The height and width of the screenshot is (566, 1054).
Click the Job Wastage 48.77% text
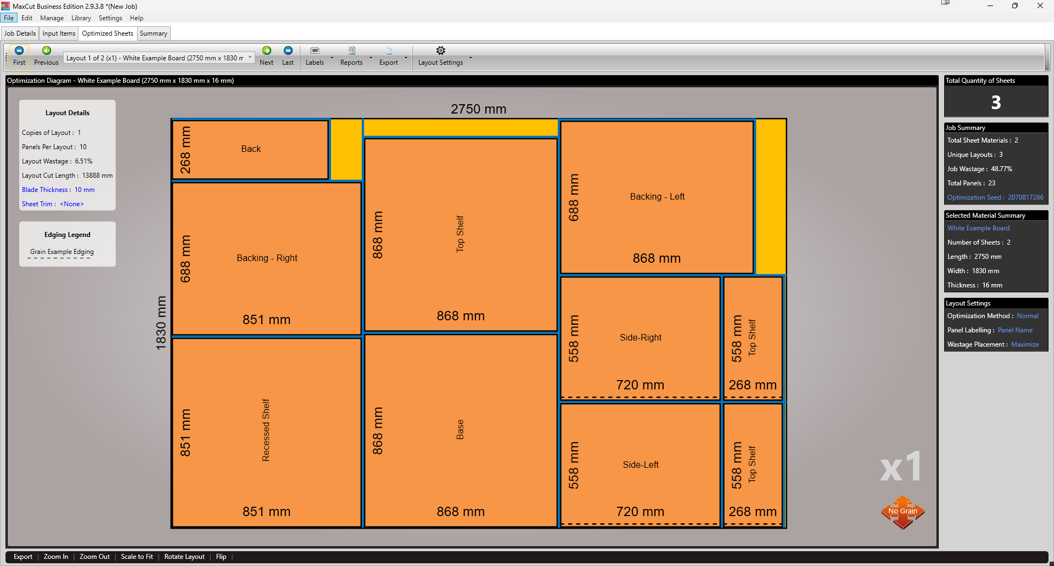(979, 169)
